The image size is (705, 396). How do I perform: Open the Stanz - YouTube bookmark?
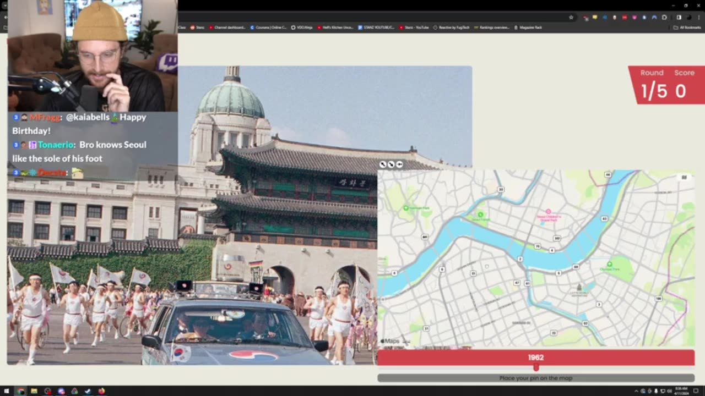pos(414,27)
